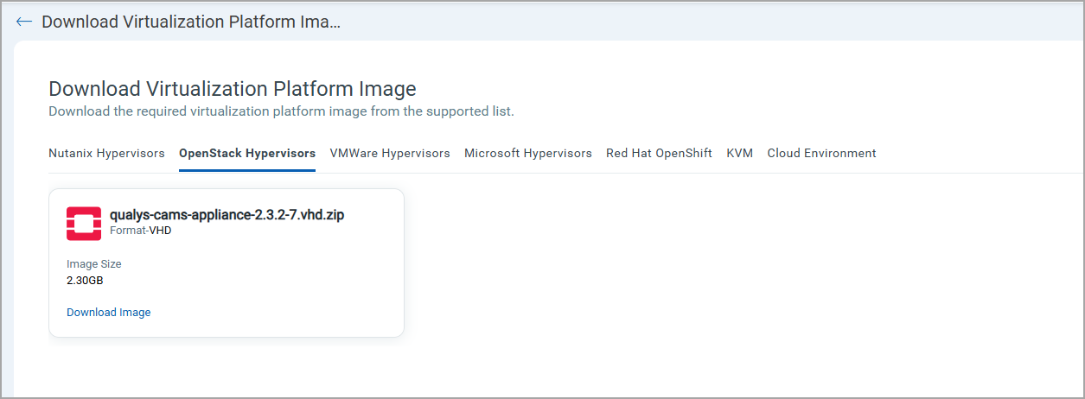Click the Download Virtualization Platform Image heading
1085x399 pixels.
(233, 88)
